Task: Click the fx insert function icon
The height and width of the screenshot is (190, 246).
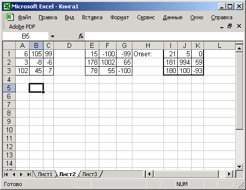Action: 81,36
